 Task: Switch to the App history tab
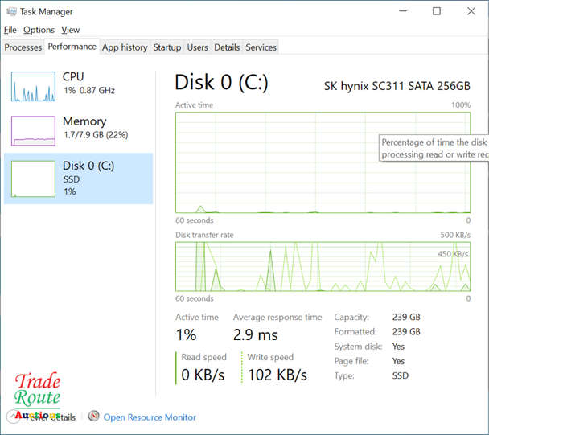tap(125, 47)
